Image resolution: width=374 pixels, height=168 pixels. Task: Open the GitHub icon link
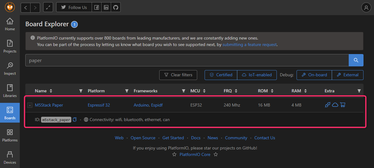(x=116, y=7)
